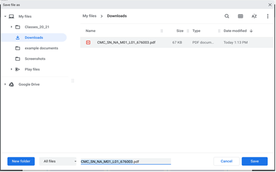The width and height of the screenshot is (276, 172).
Task: Click the 67 KB size cell
Action: (177, 43)
